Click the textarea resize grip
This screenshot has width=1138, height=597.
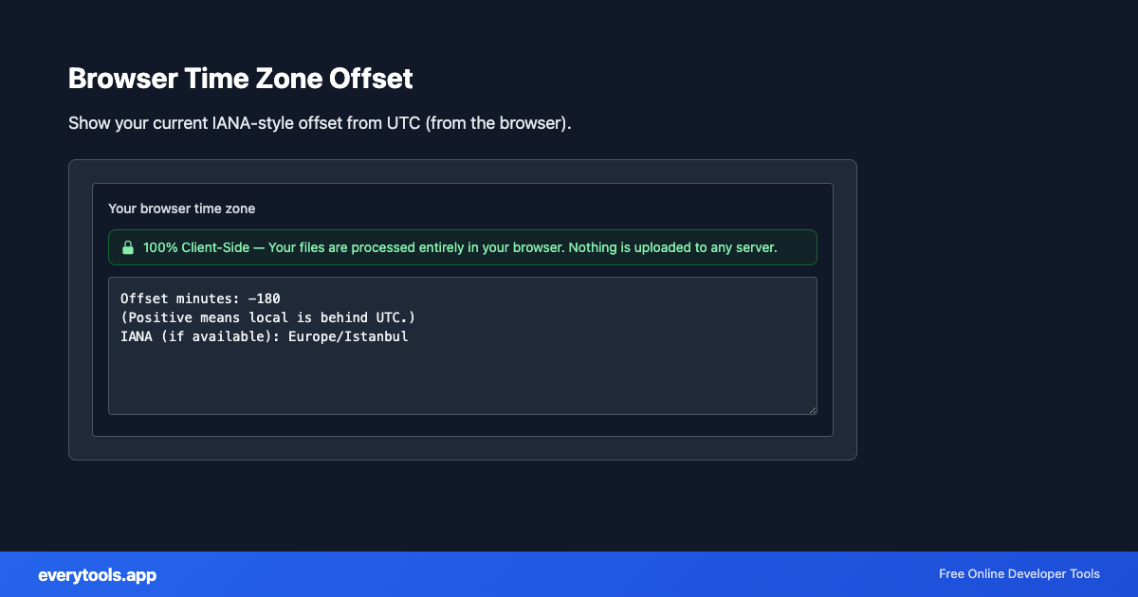click(x=813, y=409)
